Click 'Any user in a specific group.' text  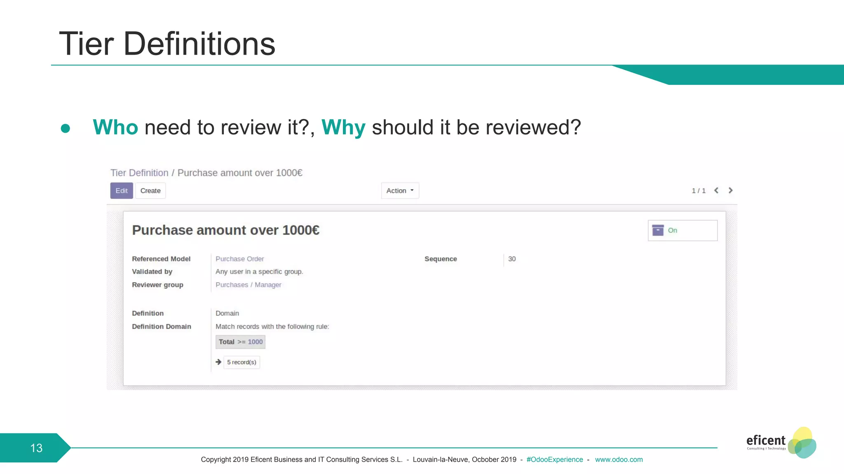259,272
